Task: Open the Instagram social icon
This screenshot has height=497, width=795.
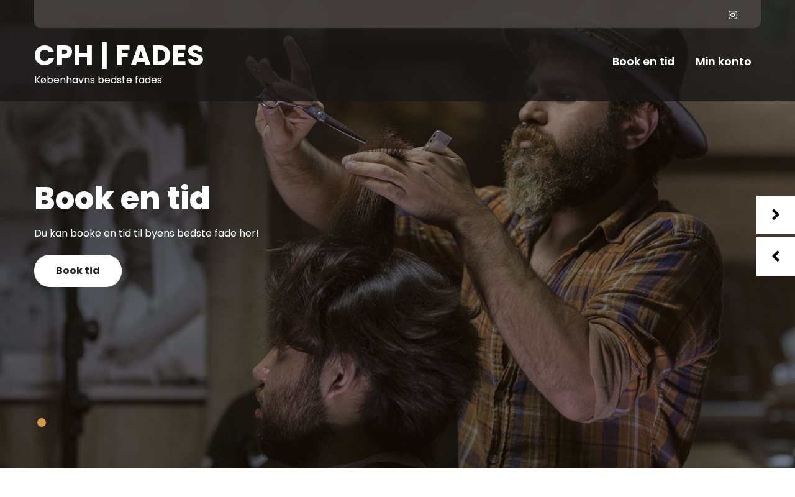Action: 733,15
